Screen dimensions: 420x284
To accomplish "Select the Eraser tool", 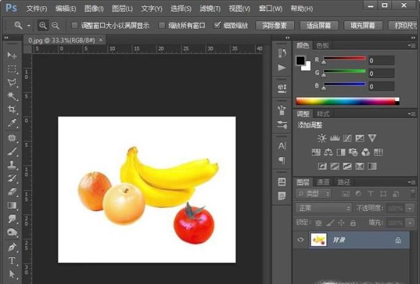I will 12,192.
